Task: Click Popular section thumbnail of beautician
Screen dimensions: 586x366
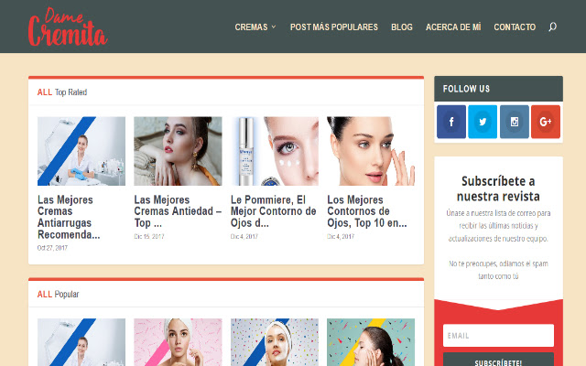Action: click(81, 342)
